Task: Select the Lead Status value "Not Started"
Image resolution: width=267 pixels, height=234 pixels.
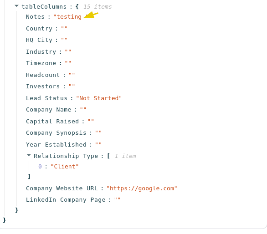Action: click(x=99, y=98)
